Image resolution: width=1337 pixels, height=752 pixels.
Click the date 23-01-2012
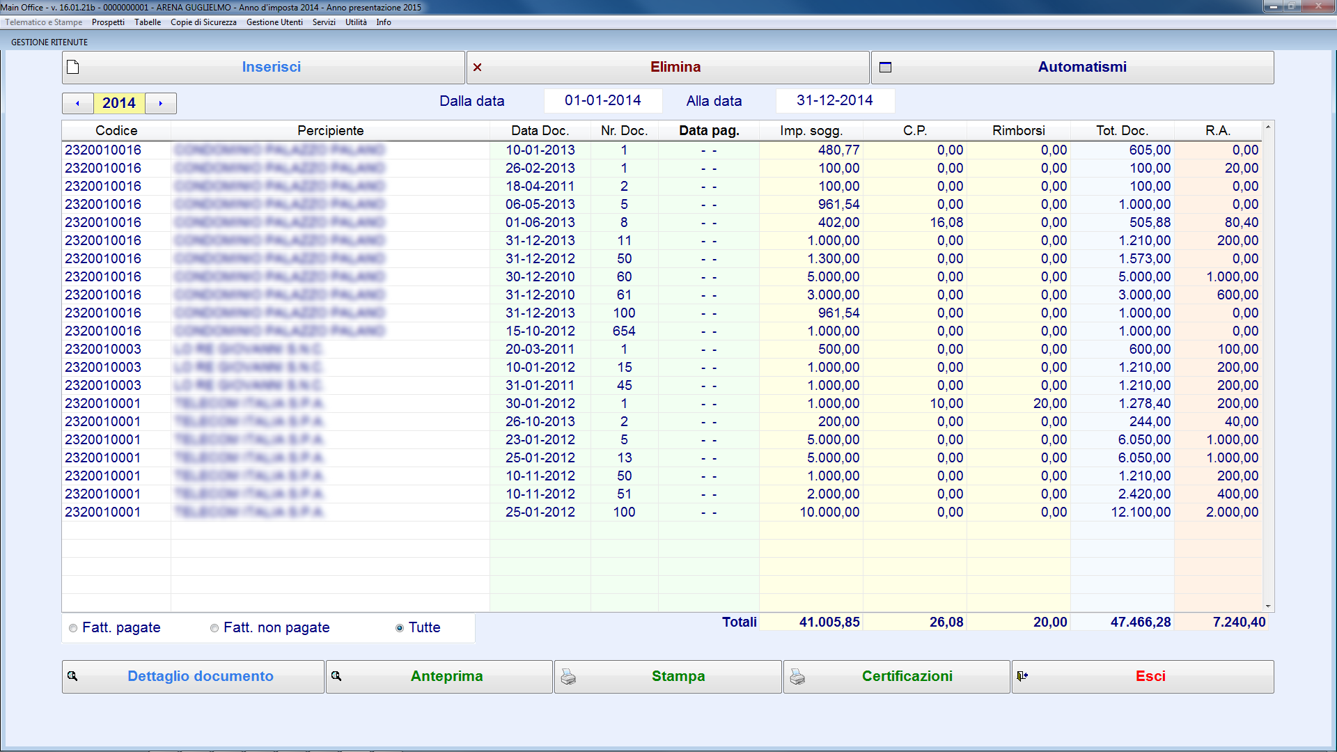point(540,440)
